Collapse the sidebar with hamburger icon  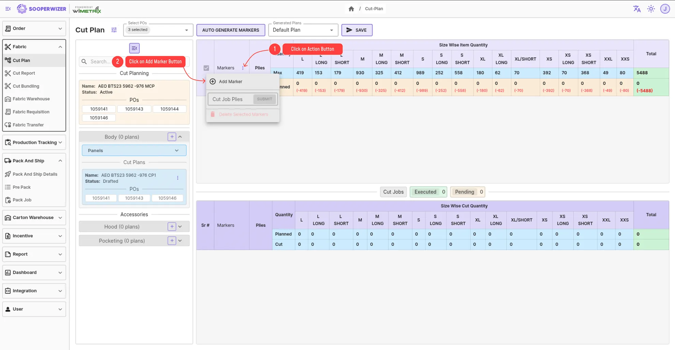point(8,9)
